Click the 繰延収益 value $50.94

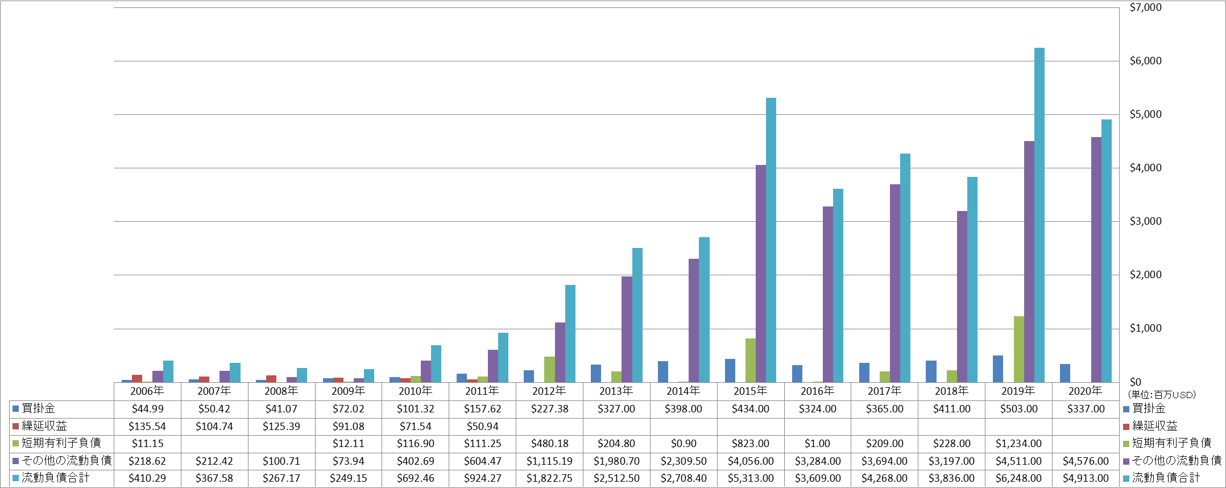tap(483, 426)
